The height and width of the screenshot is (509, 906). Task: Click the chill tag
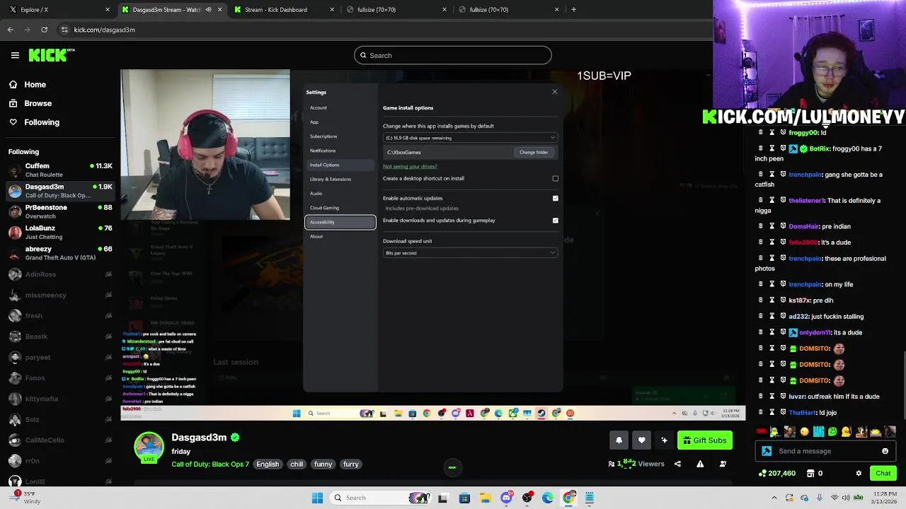297,464
